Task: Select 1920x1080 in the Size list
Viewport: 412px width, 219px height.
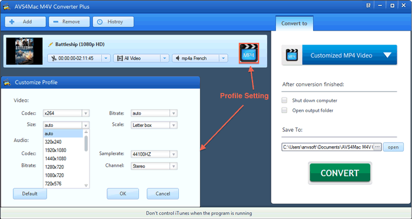Action: coord(64,150)
